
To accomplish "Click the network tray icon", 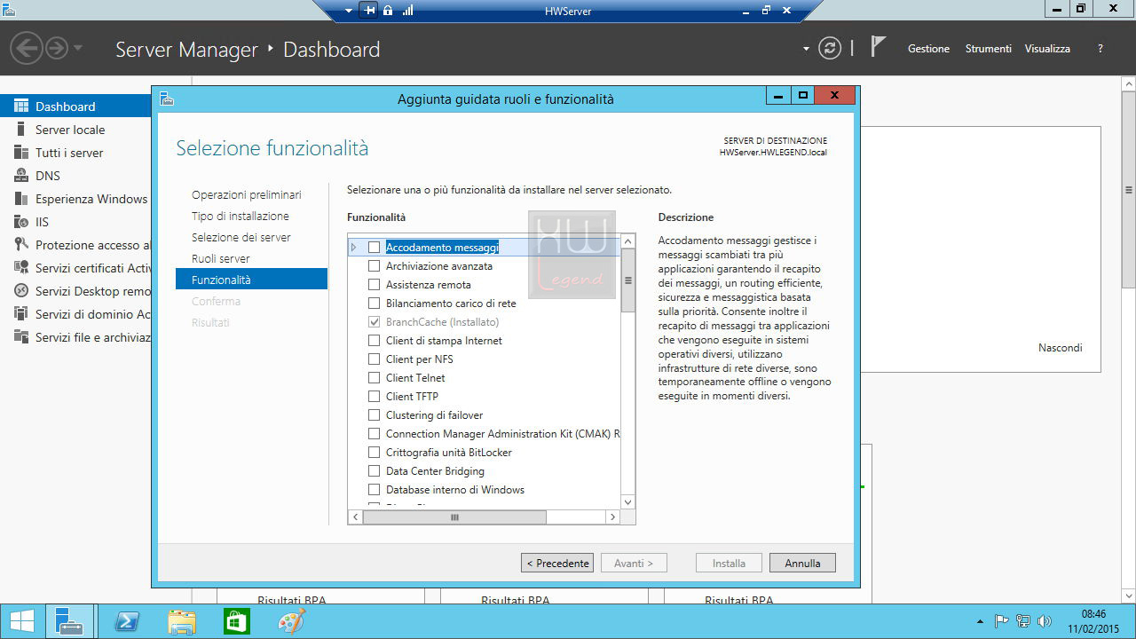I will click(x=1023, y=621).
